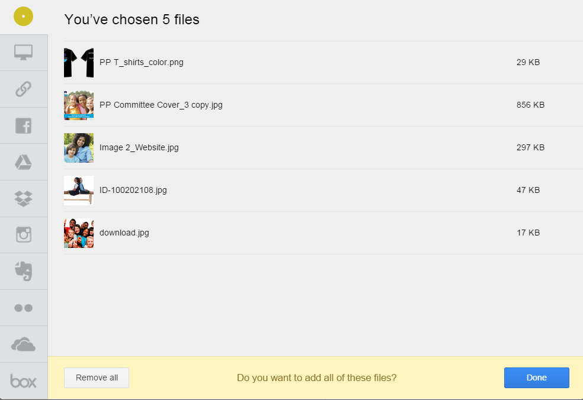Choose the Flickr source icon
This screenshot has width=583, height=400.
pyautogui.click(x=24, y=308)
